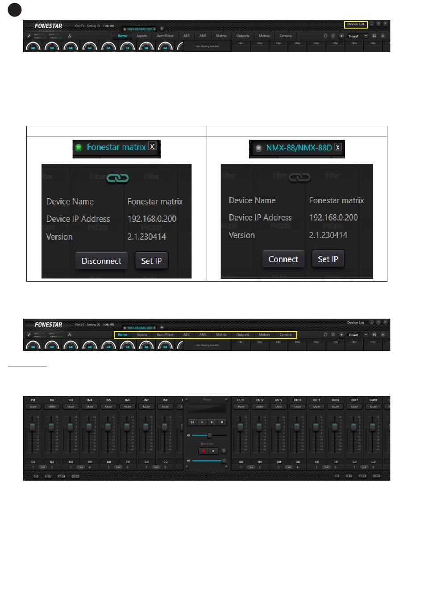Click the speaker icon beside the Player volume slider
This screenshot has height=611, width=424.
[x=189, y=435]
